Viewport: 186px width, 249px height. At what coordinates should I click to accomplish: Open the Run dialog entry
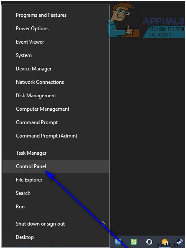(x=56, y=207)
